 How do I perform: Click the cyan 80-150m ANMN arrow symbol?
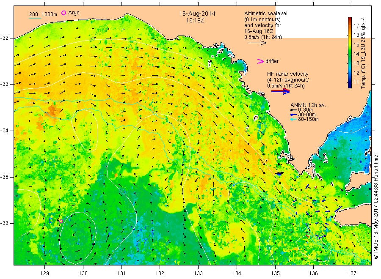tap(293, 119)
